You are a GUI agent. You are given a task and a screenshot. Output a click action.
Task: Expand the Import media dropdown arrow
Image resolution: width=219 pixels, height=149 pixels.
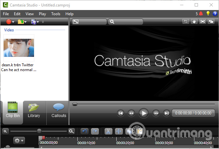(x=25, y=22)
